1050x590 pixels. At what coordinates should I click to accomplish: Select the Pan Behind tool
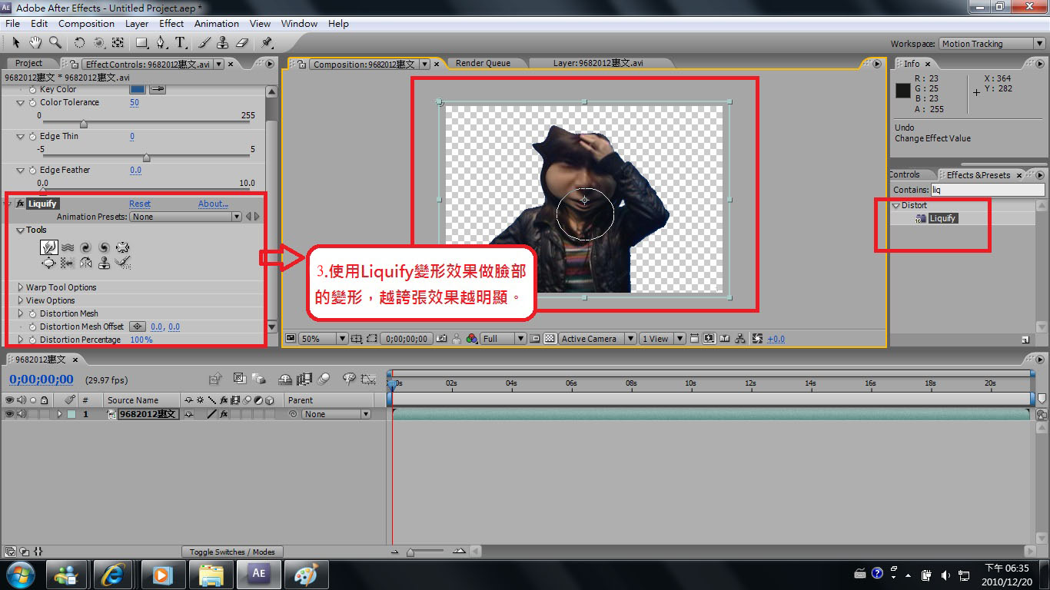click(118, 43)
